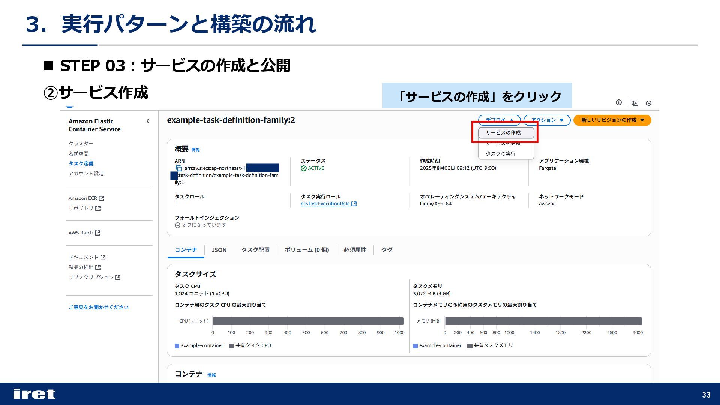Select タスクの実行 from the deploy menu
The height and width of the screenshot is (405, 720).
506,154
